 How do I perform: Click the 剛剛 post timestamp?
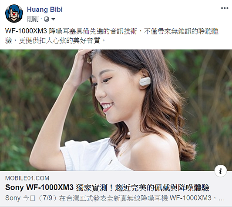(33, 19)
